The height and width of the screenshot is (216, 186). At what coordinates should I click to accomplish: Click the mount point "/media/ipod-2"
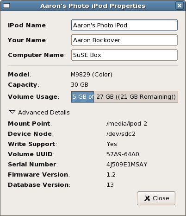pos(127,124)
